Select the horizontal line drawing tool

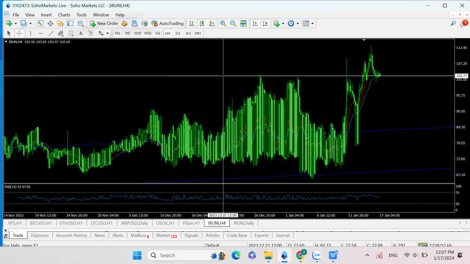(41, 33)
